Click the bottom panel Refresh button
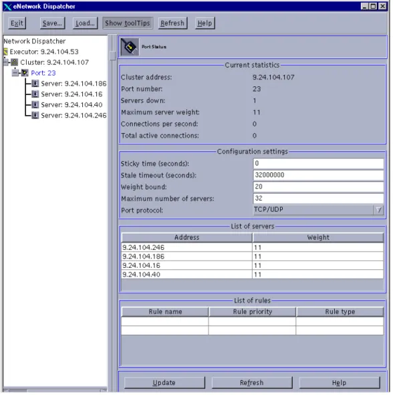This screenshot has height=395, width=393. coord(252,383)
